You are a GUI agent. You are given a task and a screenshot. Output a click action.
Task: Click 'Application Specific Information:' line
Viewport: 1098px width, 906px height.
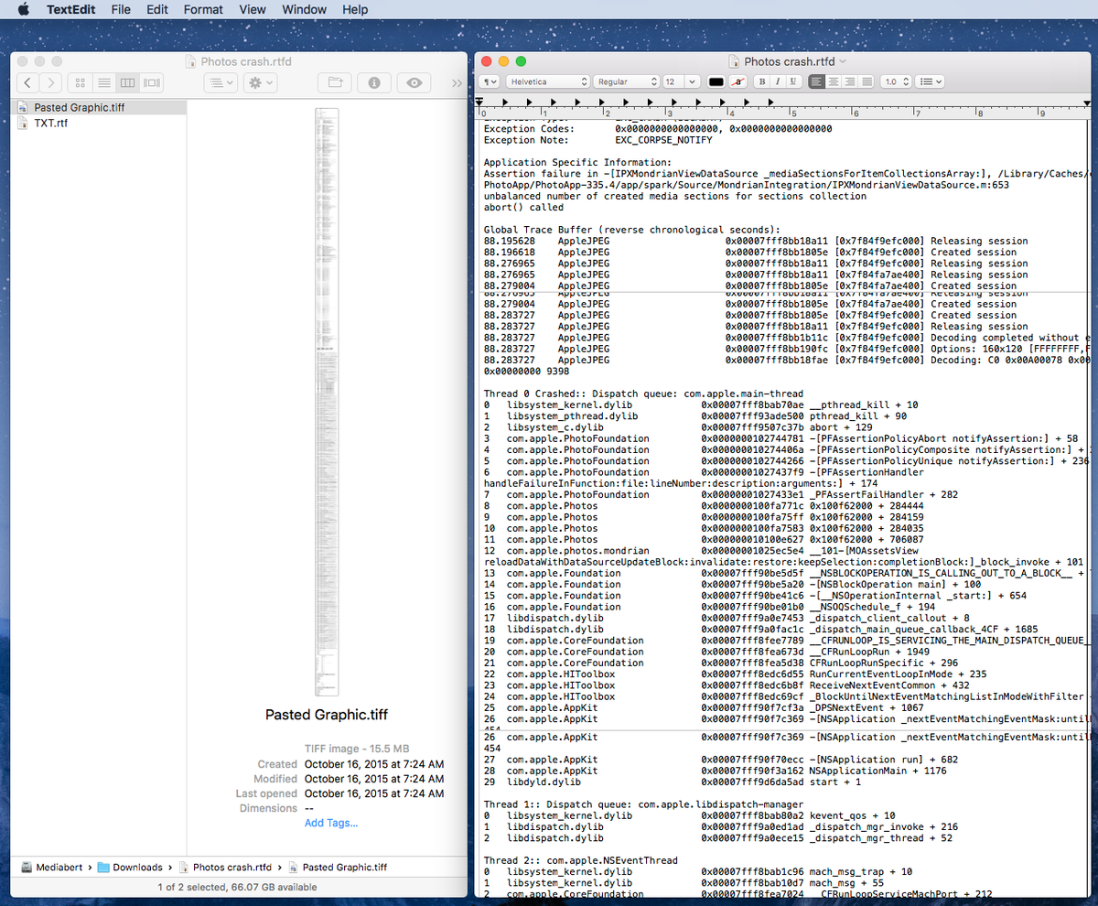(x=577, y=162)
